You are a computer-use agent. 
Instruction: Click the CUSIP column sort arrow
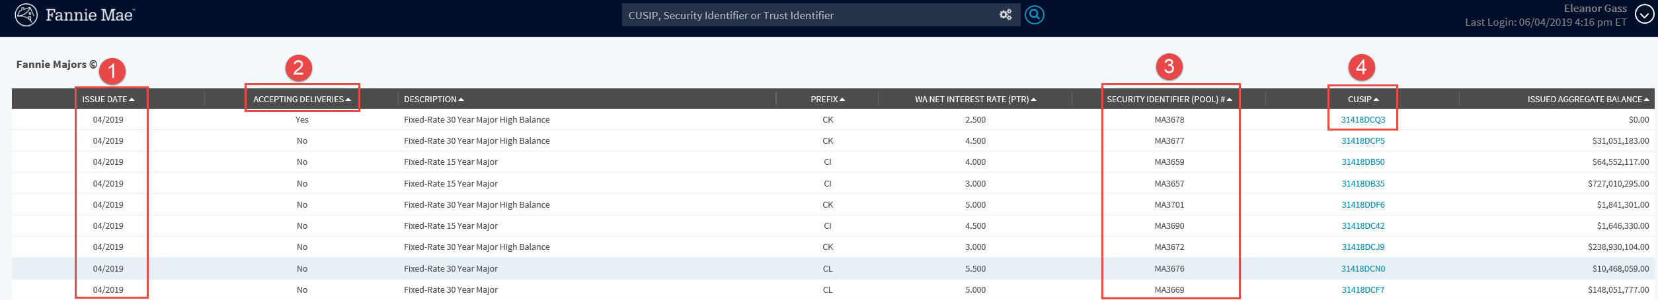click(1376, 100)
